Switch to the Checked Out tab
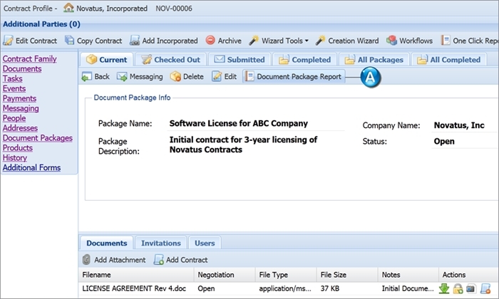Image resolution: width=499 pixels, height=299 pixels. point(171,59)
